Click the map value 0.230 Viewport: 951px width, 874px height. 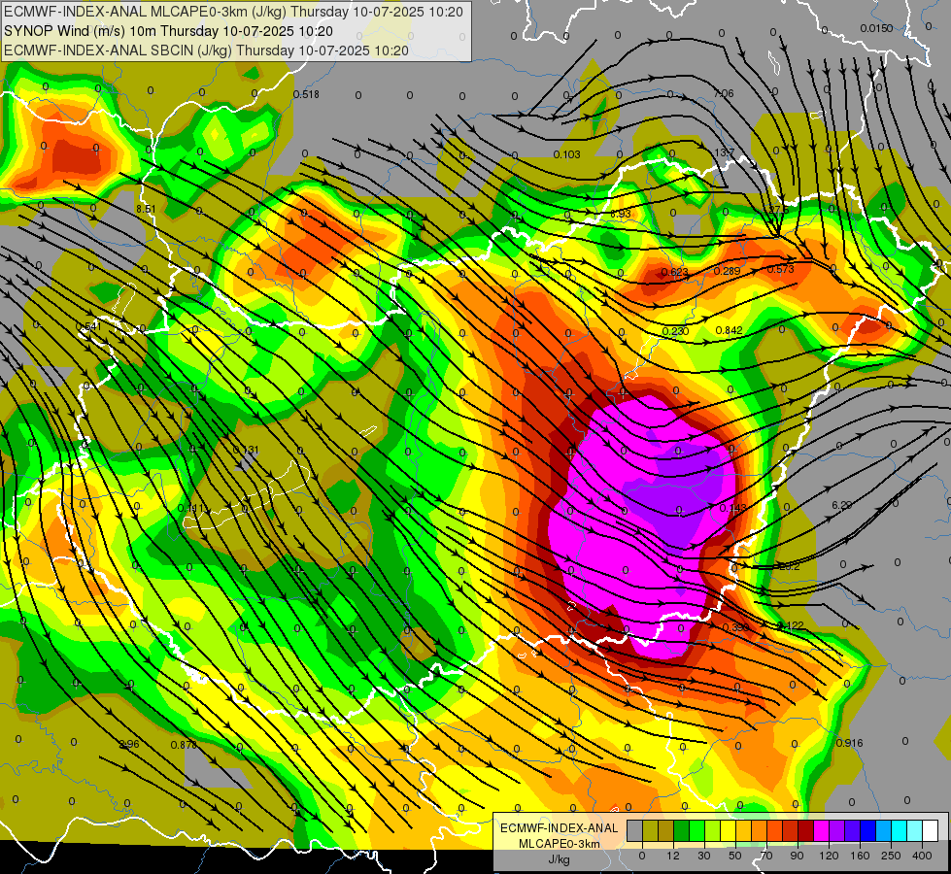click(675, 331)
